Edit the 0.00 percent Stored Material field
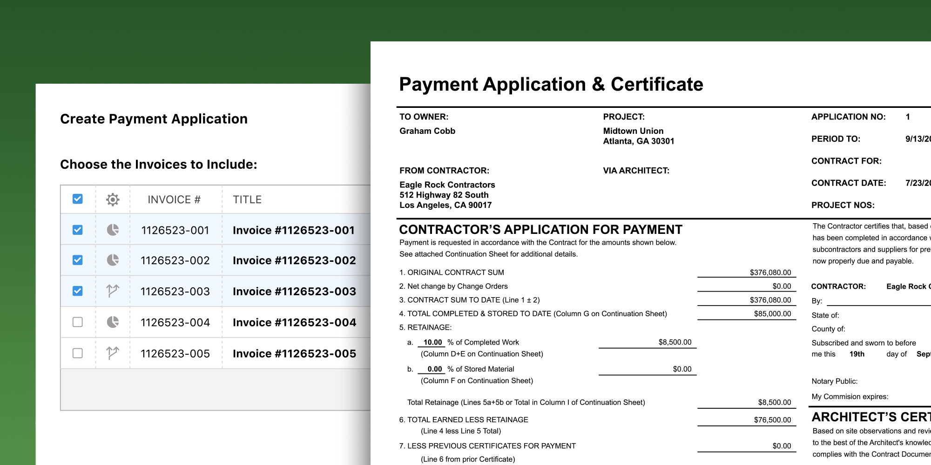This screenshot has width=931, height=465. click(x=434, y=369)
